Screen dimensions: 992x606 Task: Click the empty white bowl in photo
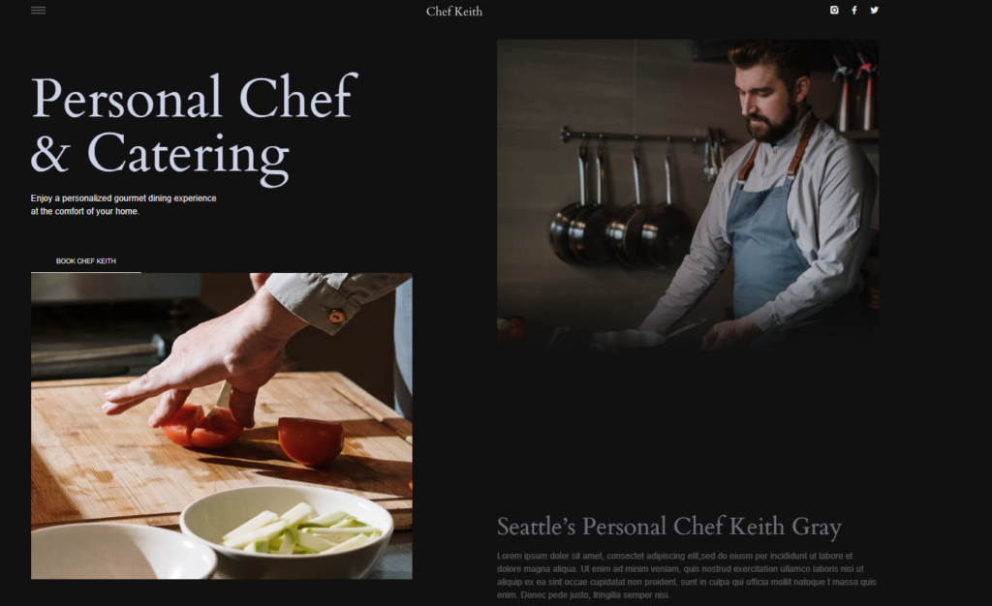(x=120, y=553)
